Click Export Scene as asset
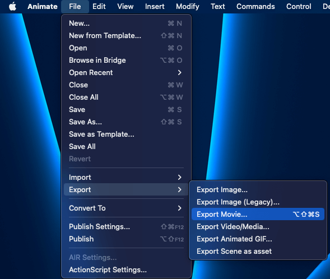 pyautogui.click(x=258, y=251)
